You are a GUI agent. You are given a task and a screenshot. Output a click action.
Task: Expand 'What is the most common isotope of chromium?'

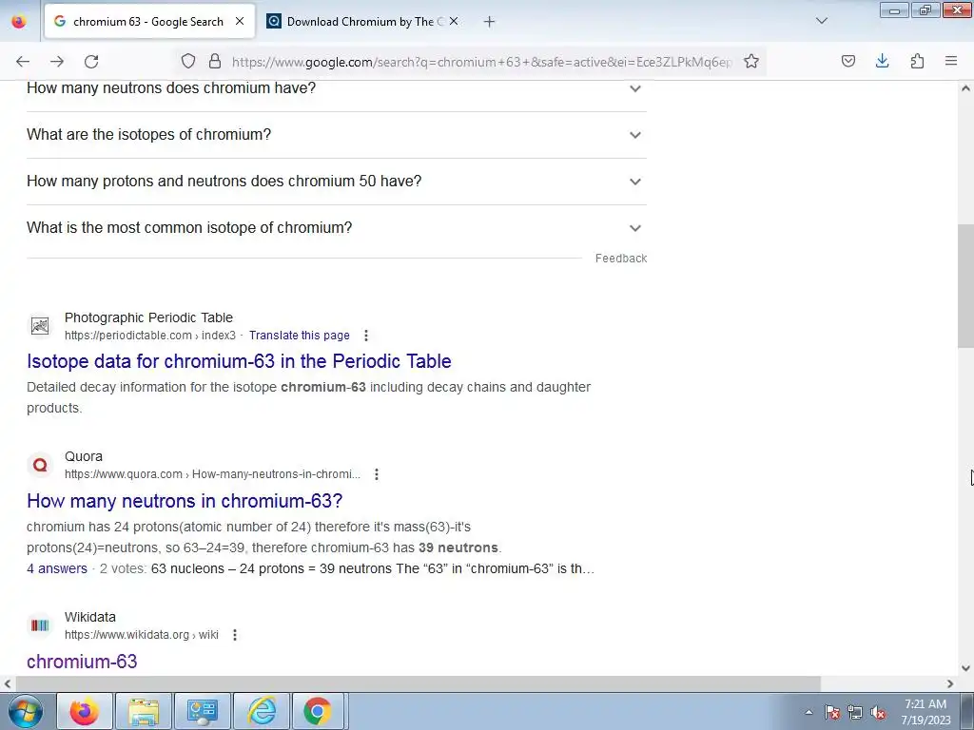coord(336,228)
